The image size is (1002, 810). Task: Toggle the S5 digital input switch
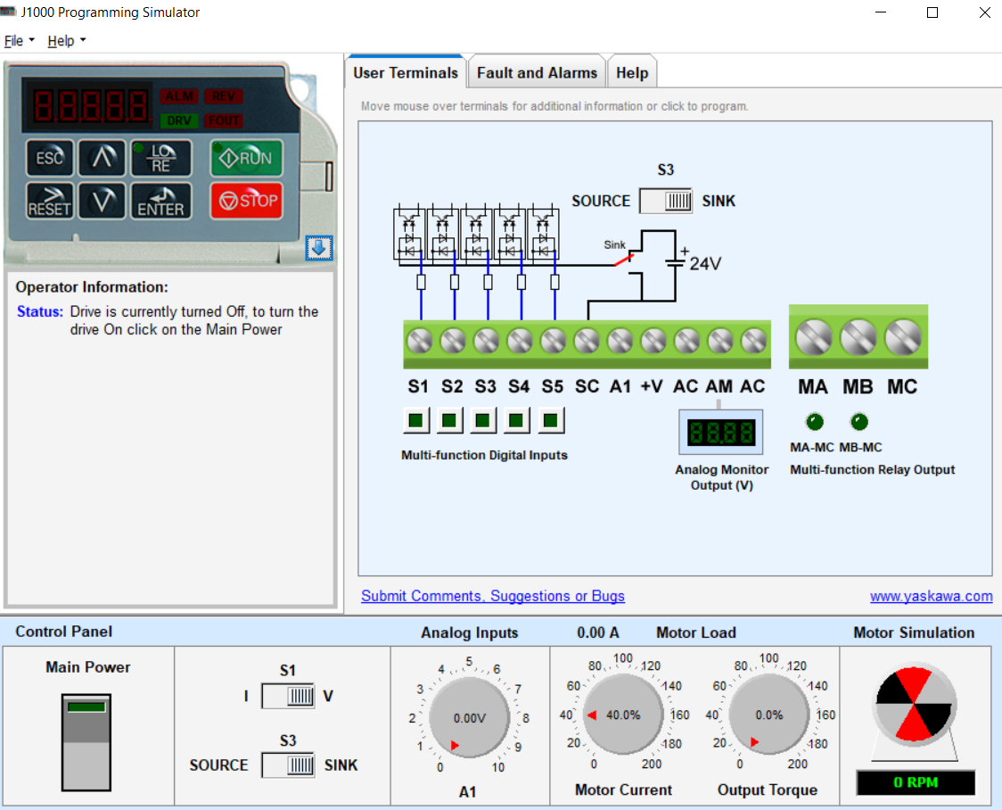551,421
